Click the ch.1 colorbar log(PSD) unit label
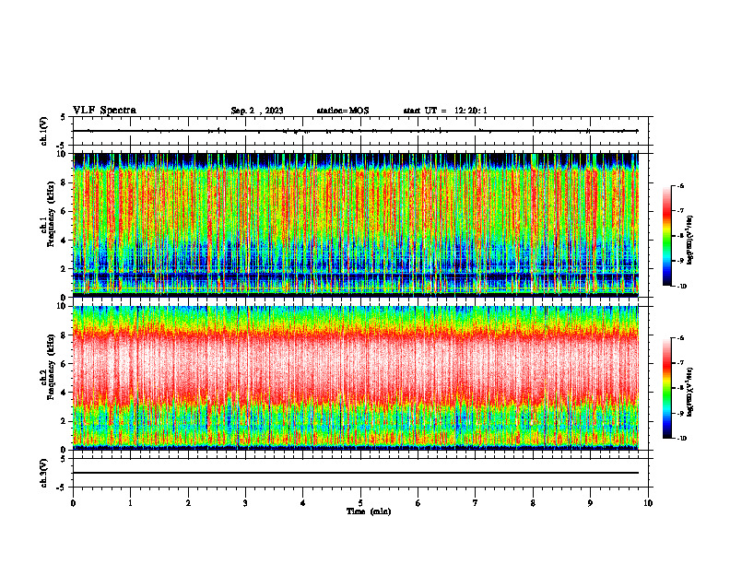Screen dimensions: 730x564 click(x=689, y=240)
